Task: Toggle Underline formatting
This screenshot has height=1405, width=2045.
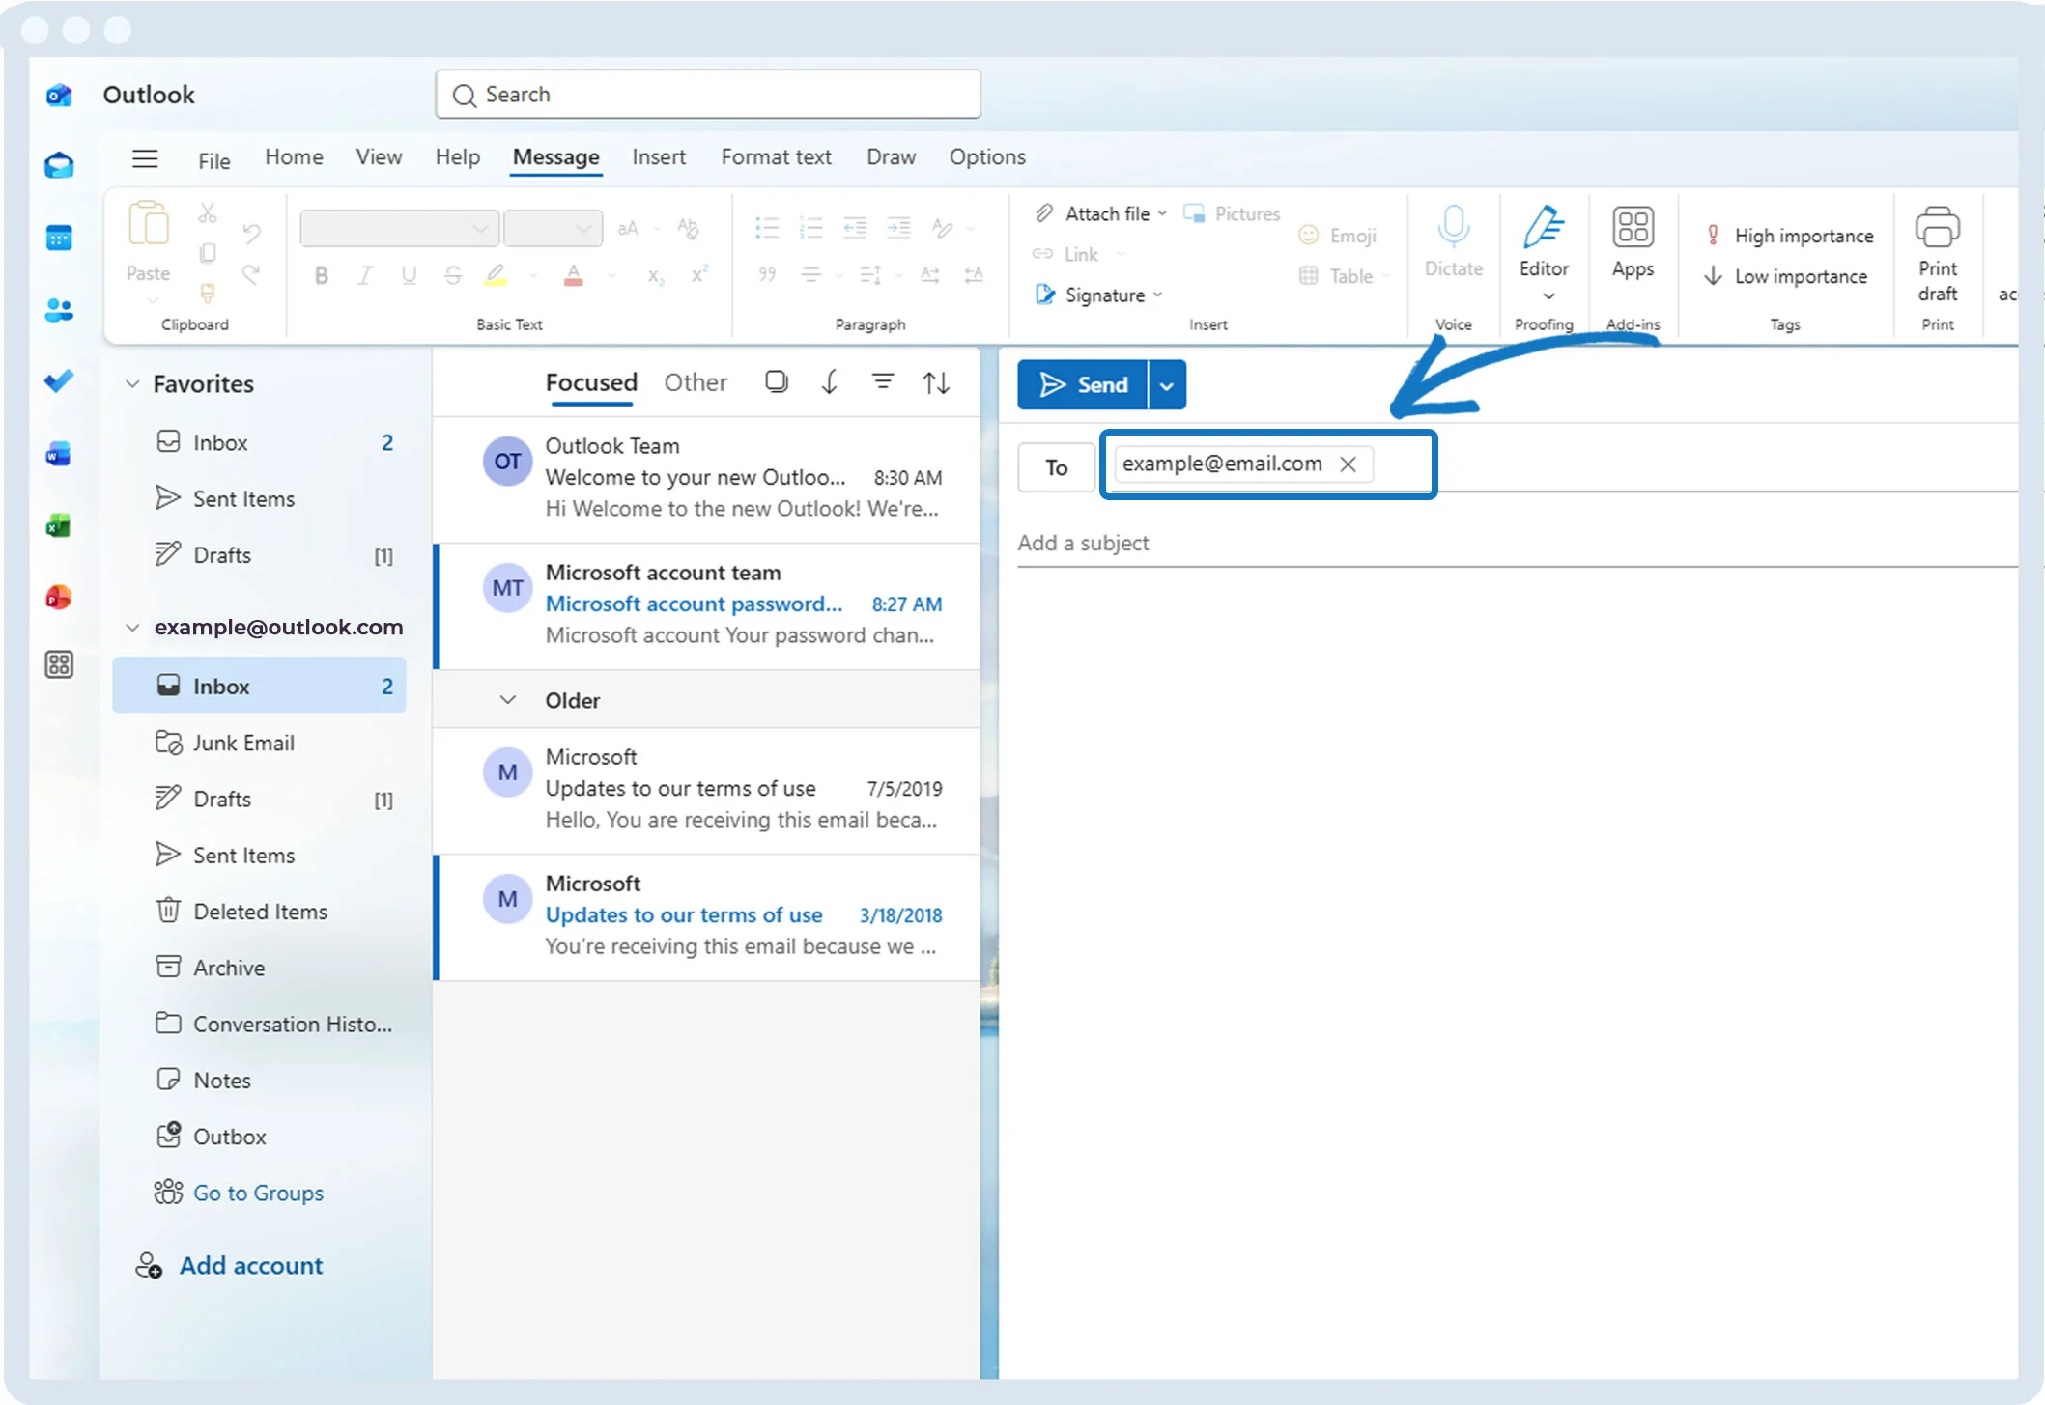Action: (x=409, y=276)
